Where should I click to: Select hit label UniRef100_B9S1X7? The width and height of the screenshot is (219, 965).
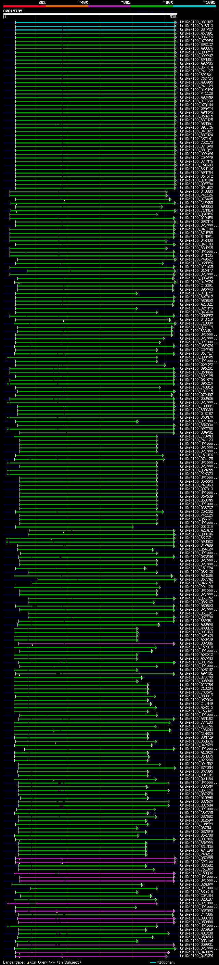coord(196,45)
